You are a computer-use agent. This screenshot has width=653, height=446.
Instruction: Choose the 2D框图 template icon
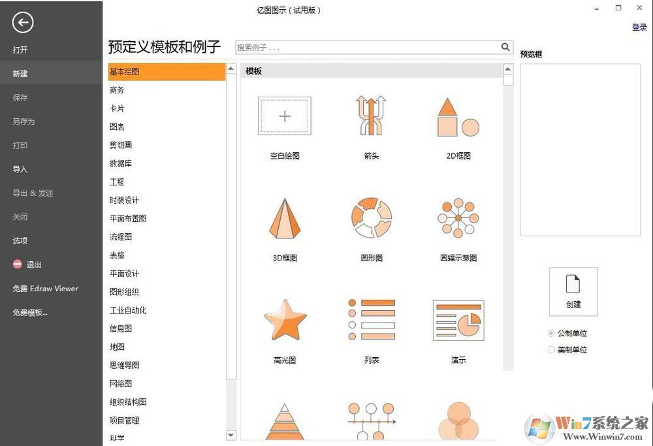(x=457, y=116)
